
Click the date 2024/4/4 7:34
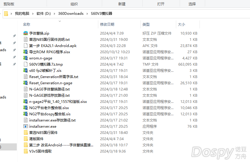112,139
